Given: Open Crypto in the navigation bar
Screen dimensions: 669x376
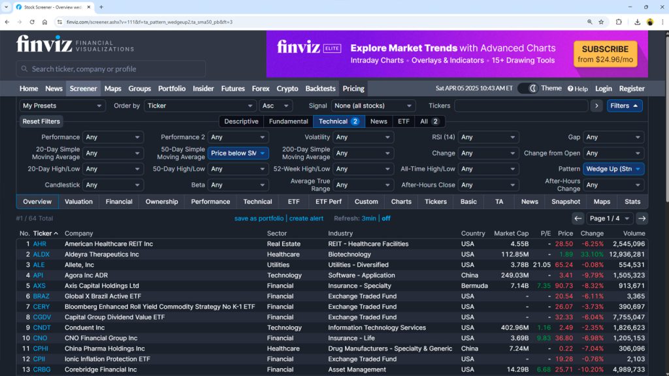Looking at the screenshot, I should tap(287, 89).
